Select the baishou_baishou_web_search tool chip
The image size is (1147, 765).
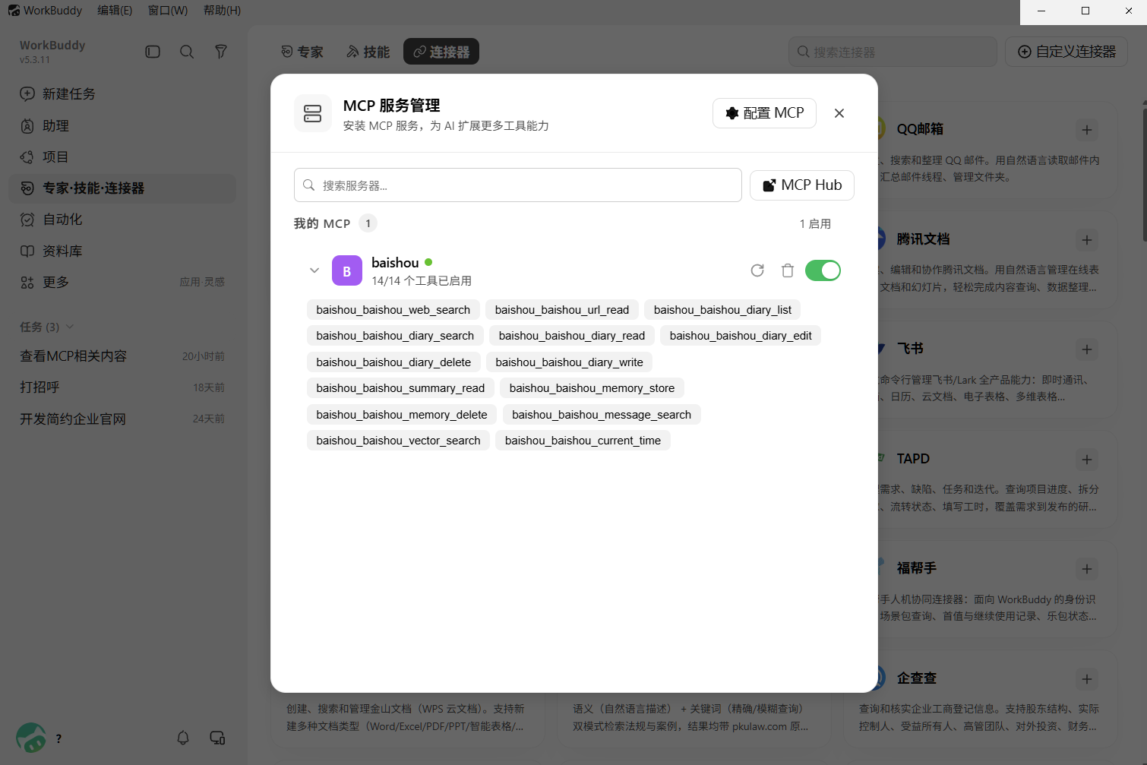(393, 310)
